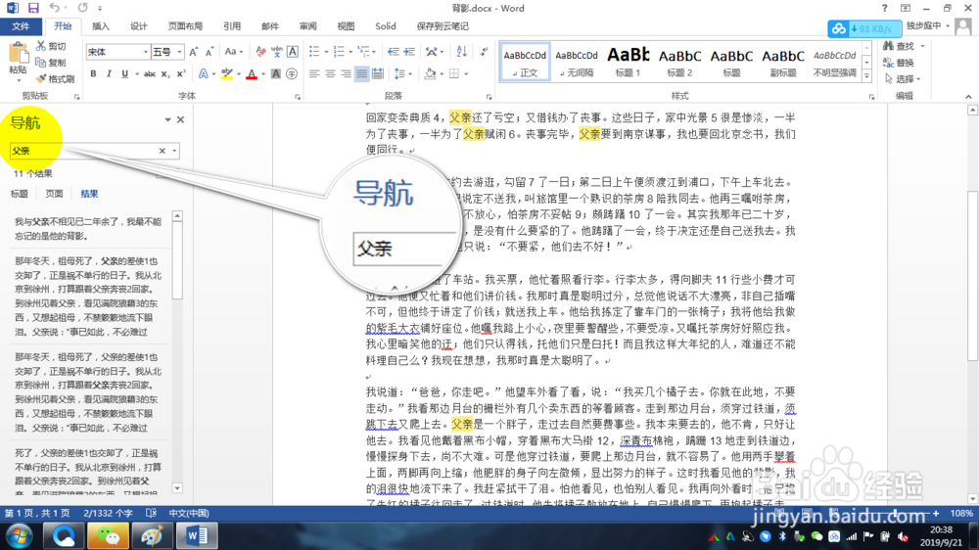
Task: Select first search result about 背影
Action: (88, 228)
